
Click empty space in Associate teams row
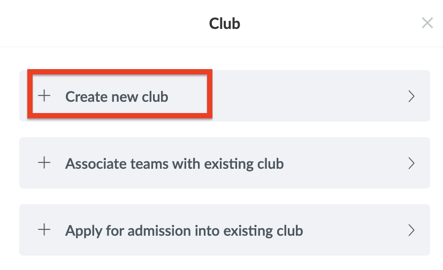point(345,163)
